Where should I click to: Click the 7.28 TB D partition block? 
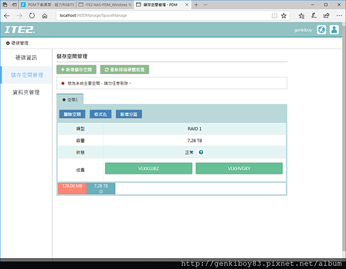pos(101,188)
